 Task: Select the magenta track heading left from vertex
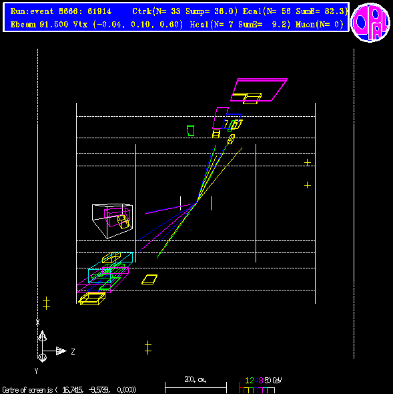click(x=169, y=208)
